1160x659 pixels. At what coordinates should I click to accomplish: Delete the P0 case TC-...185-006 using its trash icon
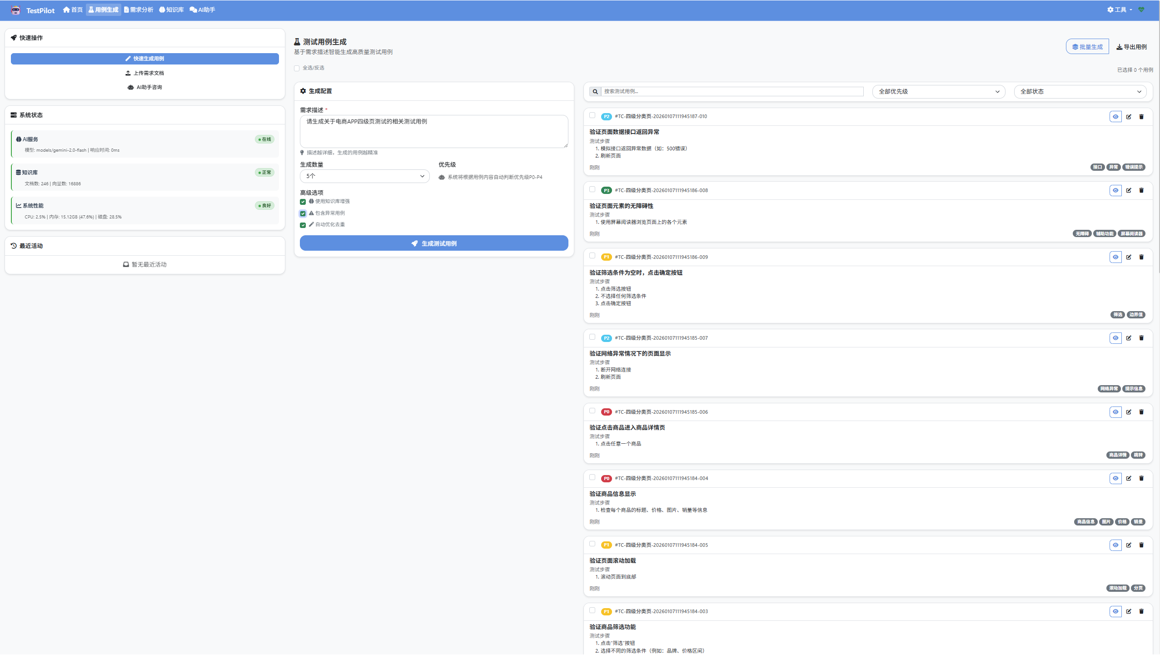click(x=1141, y=412)
